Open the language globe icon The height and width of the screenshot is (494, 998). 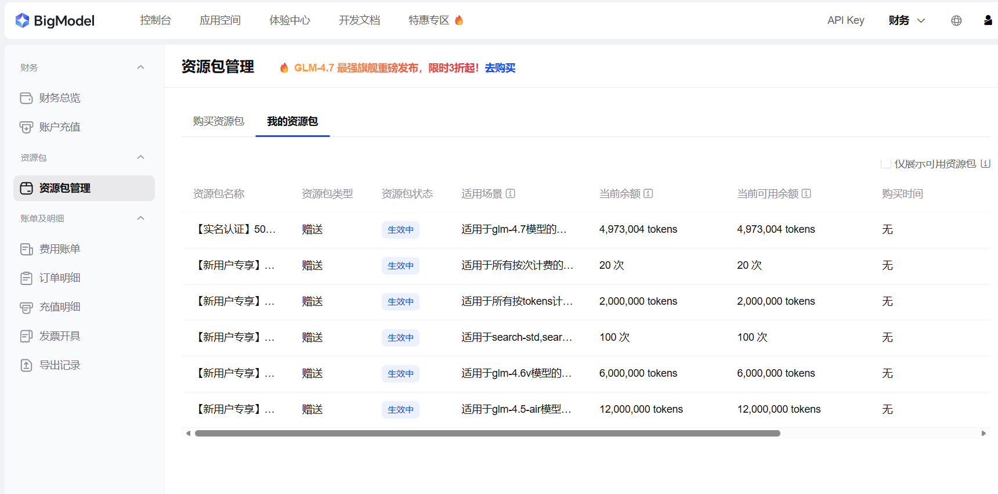(956, 21)
